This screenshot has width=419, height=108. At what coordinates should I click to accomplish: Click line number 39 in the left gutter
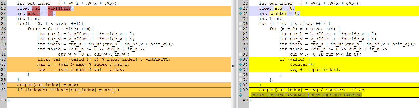point(3,100)
